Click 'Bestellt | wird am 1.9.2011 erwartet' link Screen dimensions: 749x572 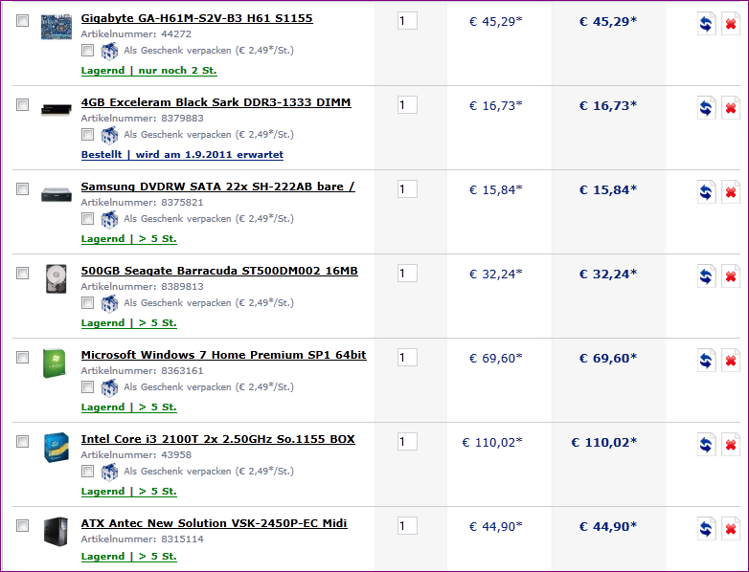coord(182,155)
